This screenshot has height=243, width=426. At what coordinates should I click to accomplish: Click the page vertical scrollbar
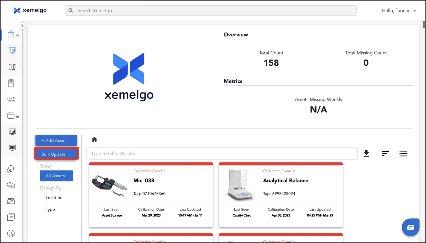pyautogui.click(x=424, y=25)
